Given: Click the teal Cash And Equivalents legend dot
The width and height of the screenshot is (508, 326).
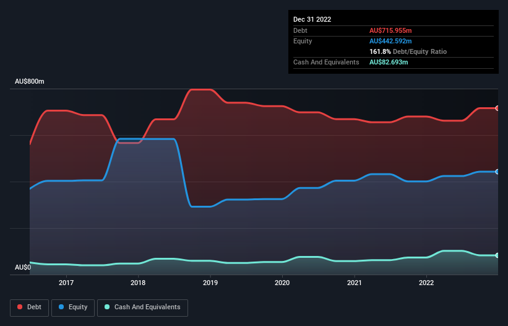Looking at the screenshot, I should point(107,307).
